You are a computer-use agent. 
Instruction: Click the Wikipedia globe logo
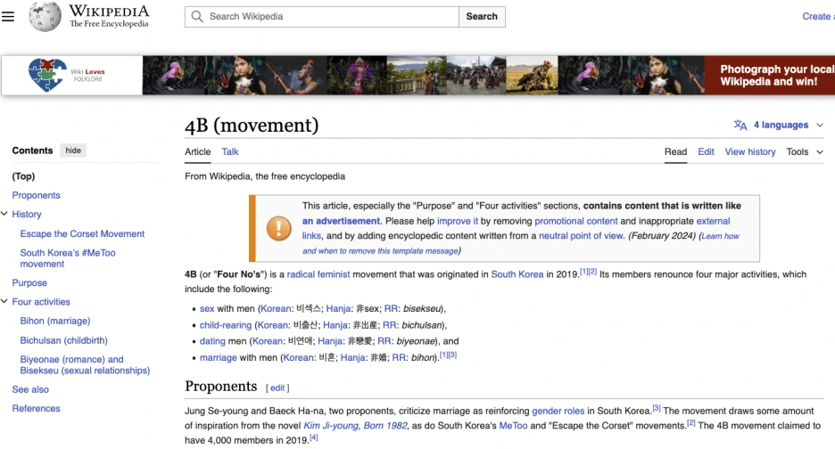(45, 17)
